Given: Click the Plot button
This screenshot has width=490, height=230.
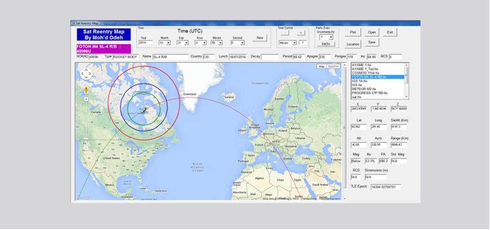Looking at the screenshot, I should click(x=353, y=32).
